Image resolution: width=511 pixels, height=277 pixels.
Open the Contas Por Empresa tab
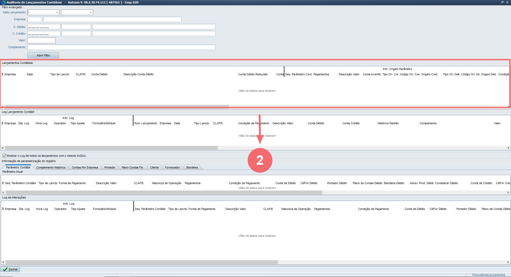(x=85, y=167)
